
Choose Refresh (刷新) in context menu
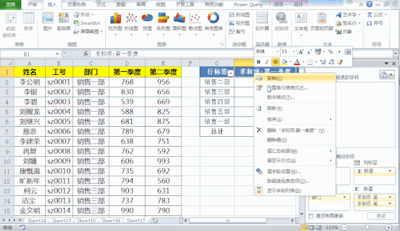pyautogui.click(x=294, y=109)
